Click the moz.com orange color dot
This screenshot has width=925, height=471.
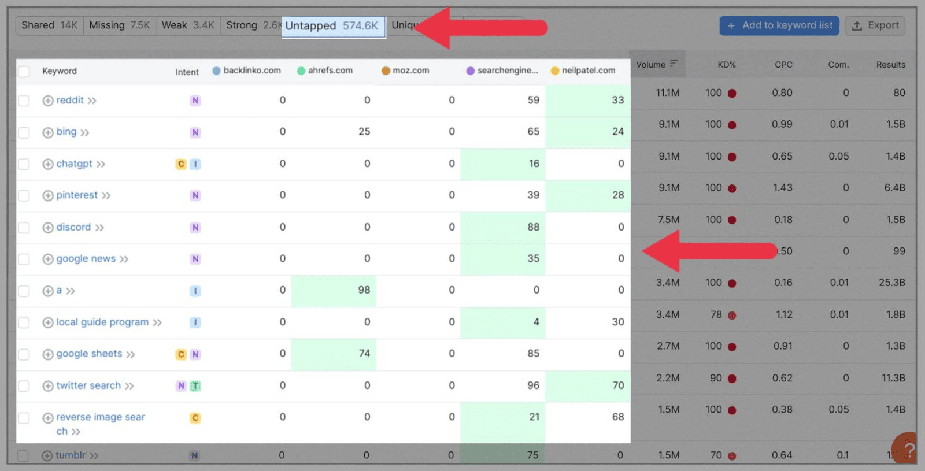(x=386, y=71)
